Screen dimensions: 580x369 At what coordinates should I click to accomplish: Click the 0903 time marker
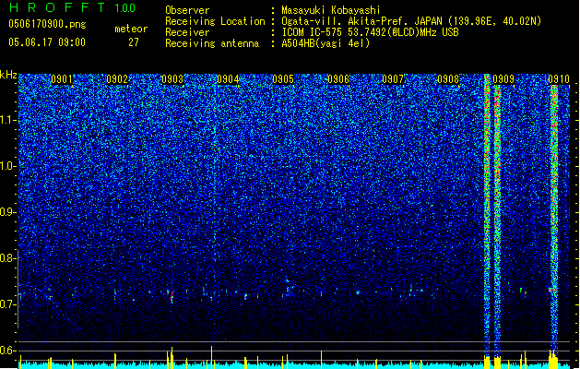(x=172, y=79)
